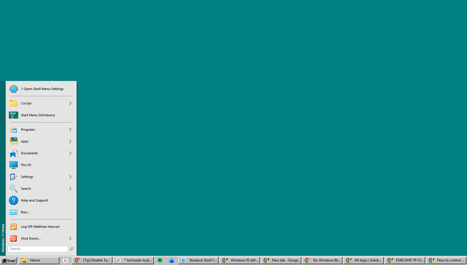Open the Start Menu (Windows) icon
467x265 pixels.
[x=14, y=115]
